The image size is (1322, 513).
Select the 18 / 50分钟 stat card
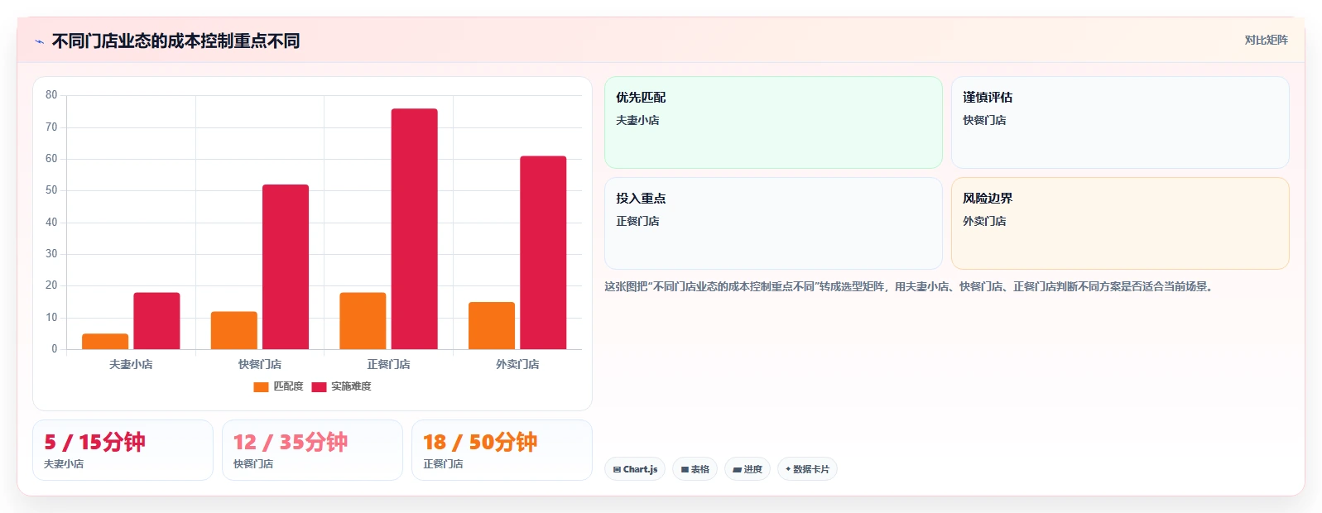tap(502, 450)
